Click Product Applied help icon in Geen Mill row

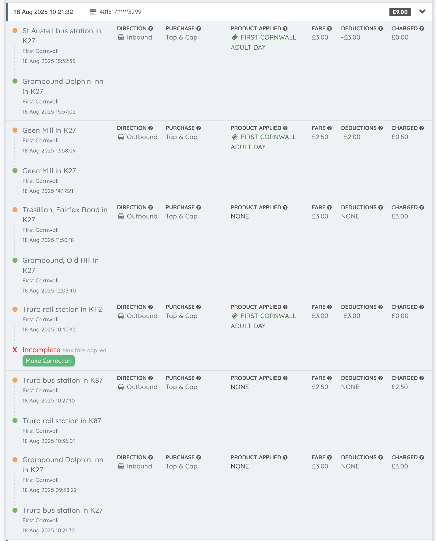point(285,128)
